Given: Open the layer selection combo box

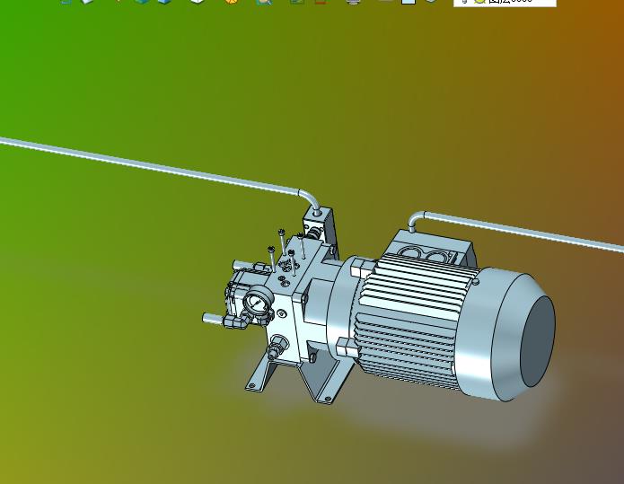Looking at the screenshot, I should tap(505, 2).
